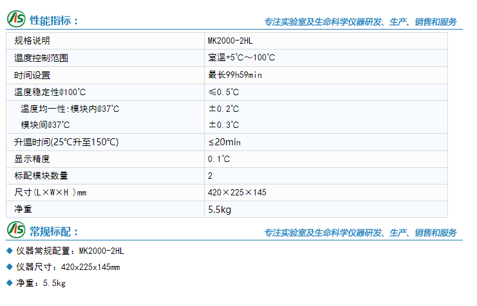Click the blue diamond bullet before 净重
This screenshot has height=306, width=477.
click(10, 283)
